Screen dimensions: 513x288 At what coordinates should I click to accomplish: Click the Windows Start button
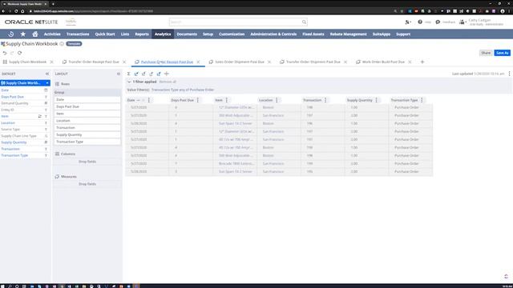(2, 286)
